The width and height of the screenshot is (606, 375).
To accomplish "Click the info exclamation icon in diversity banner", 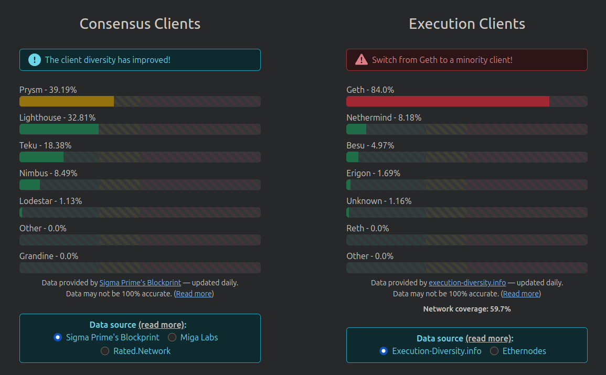I will [35, 60].
